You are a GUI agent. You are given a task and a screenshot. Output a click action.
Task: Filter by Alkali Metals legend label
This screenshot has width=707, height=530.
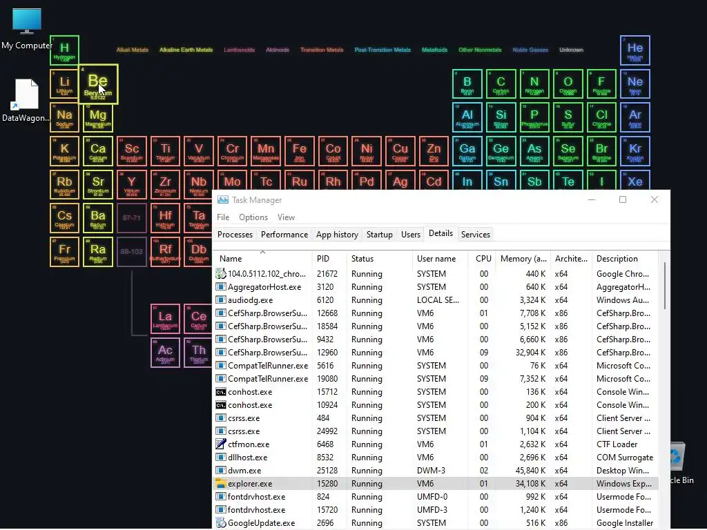click(x=132, y=50)
